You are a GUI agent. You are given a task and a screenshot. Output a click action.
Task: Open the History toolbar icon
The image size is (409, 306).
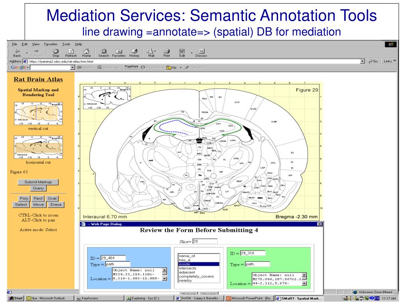134,51
